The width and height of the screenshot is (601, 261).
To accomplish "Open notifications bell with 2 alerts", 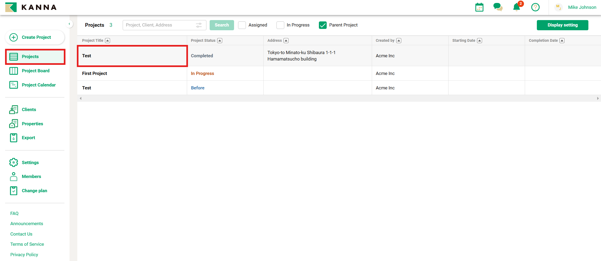I will pyautogui.click(x=516, y=7).
